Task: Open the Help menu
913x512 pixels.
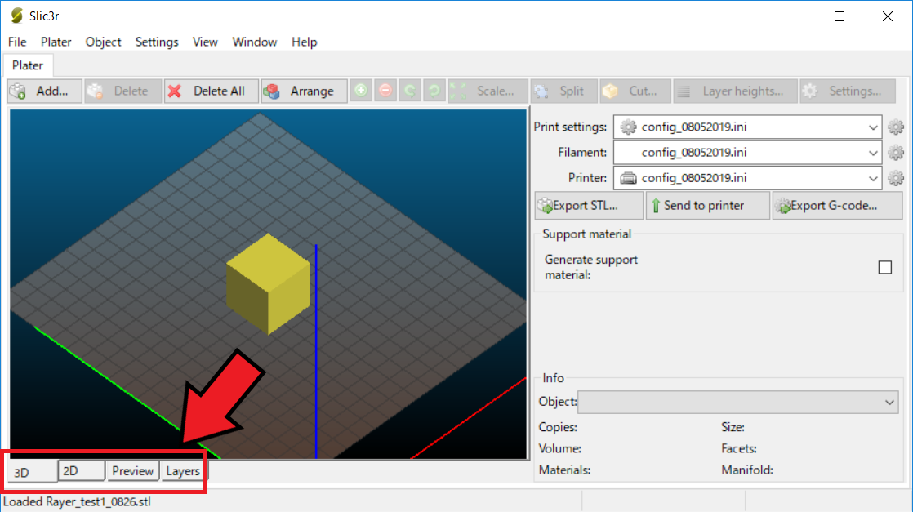Action: pos(304,42)
